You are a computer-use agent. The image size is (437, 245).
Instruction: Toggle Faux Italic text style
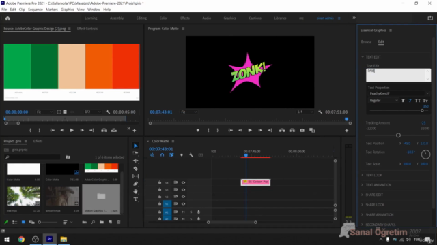click(x=410, y=101)
